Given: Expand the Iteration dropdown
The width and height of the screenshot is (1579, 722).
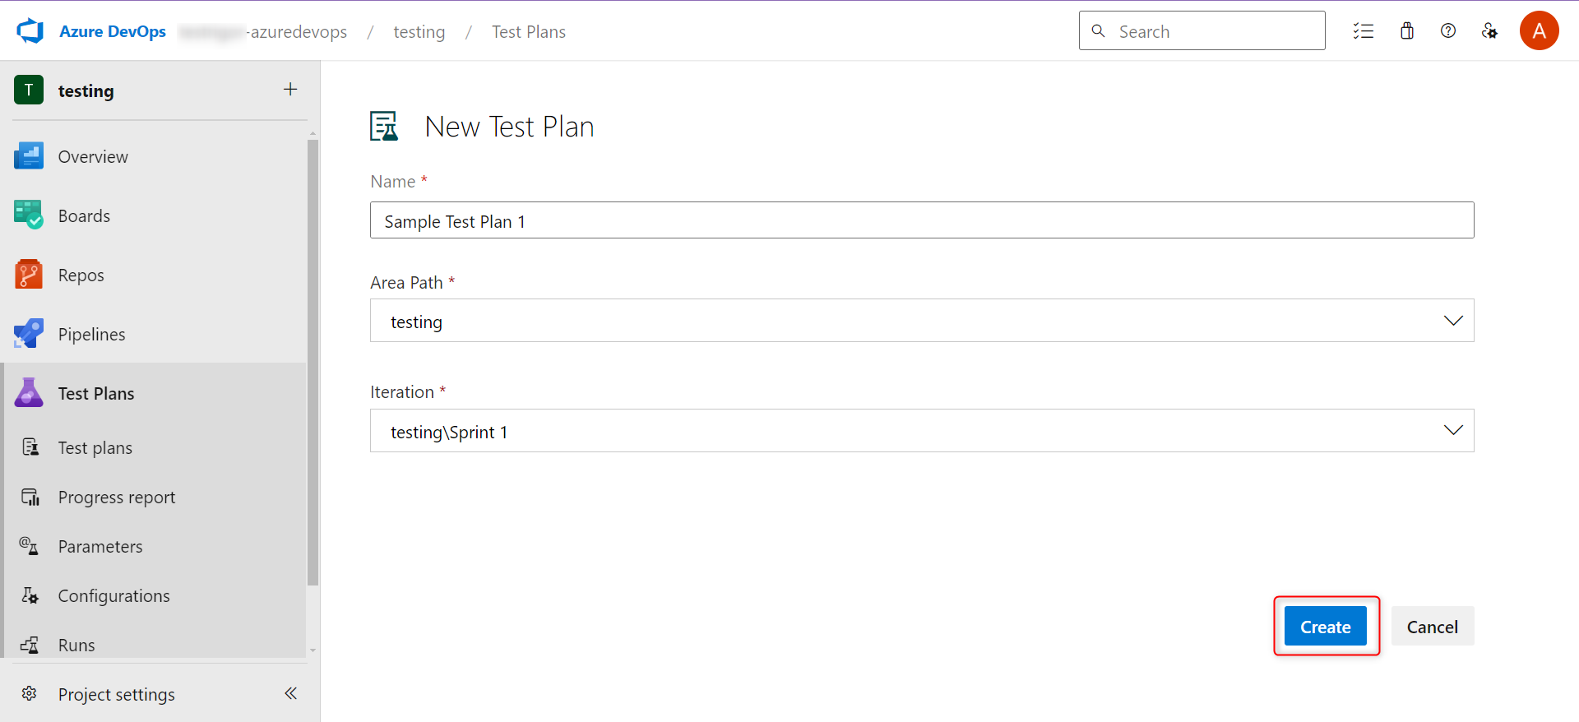Looking at the screenshot, I should pos(1452,431).
